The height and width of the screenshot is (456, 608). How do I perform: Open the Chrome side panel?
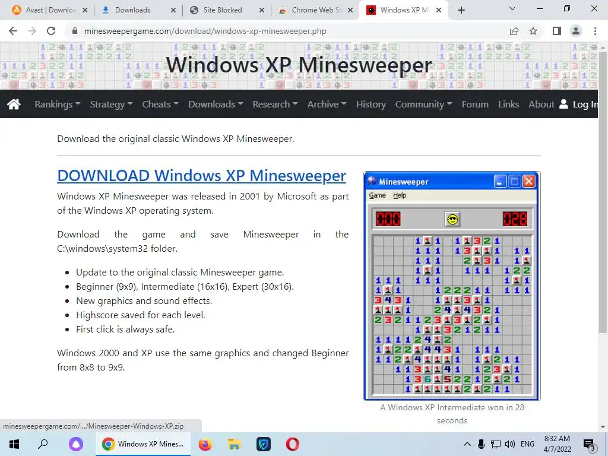click(557, 31)
